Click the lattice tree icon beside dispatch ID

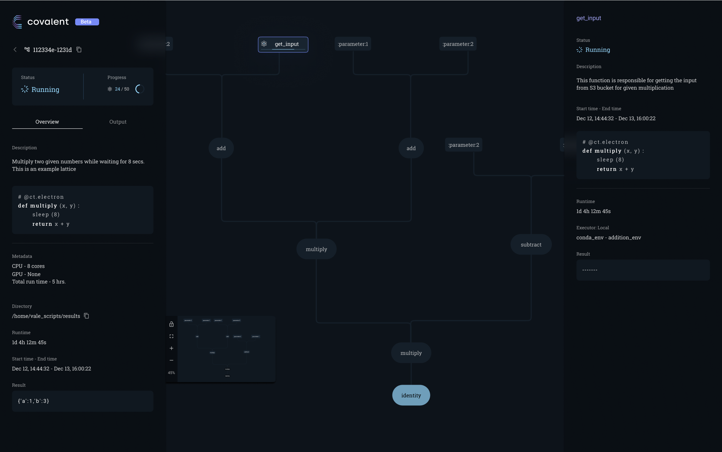(27, 50)
